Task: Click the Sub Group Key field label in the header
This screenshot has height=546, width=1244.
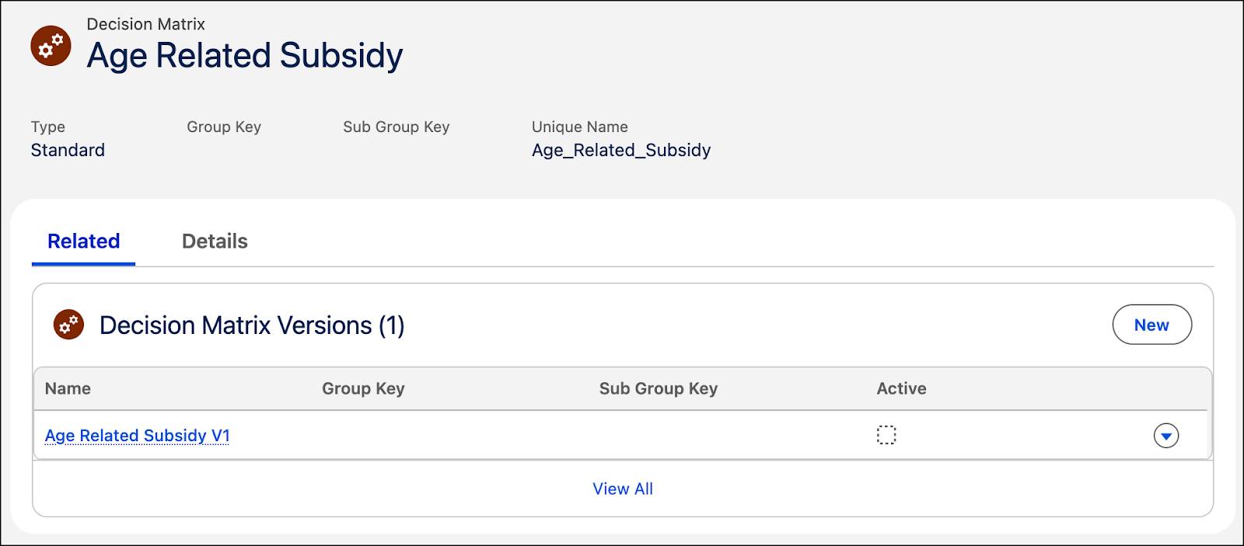Action: point(396,127)
